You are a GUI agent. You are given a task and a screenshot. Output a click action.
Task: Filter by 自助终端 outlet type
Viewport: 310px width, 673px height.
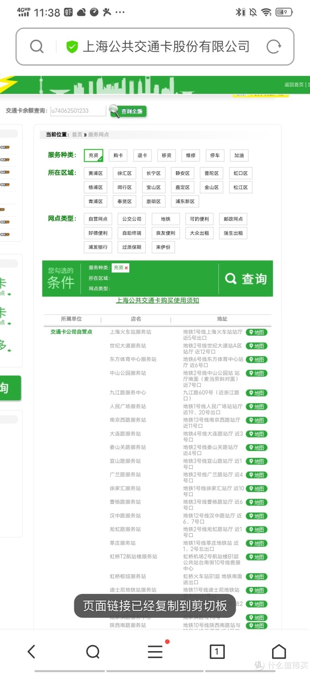pyautogui.click(x=132, y=233)
